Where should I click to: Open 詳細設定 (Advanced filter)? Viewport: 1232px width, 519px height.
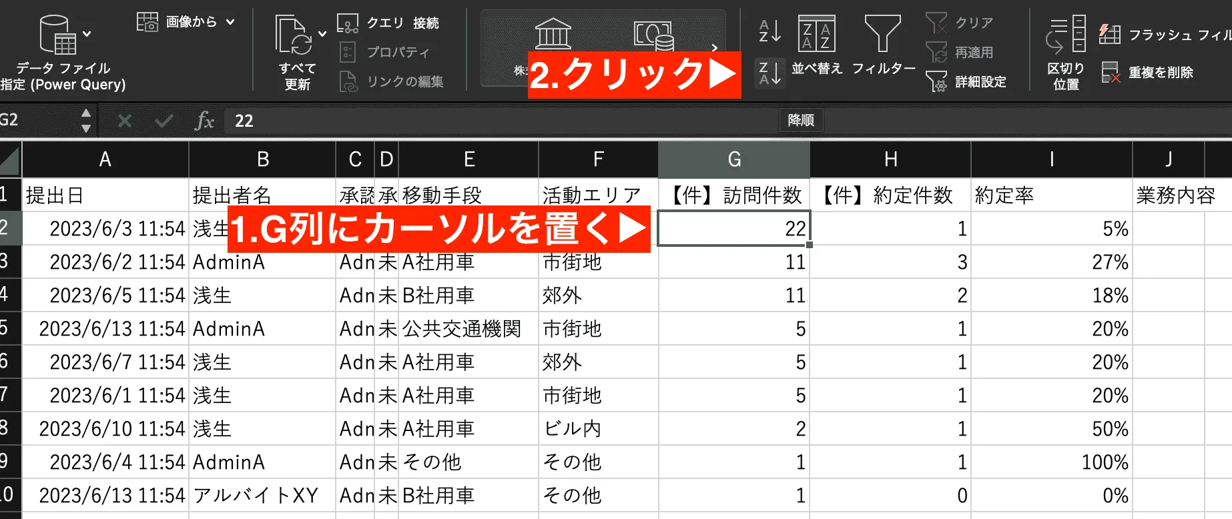[x=966, y=81]
